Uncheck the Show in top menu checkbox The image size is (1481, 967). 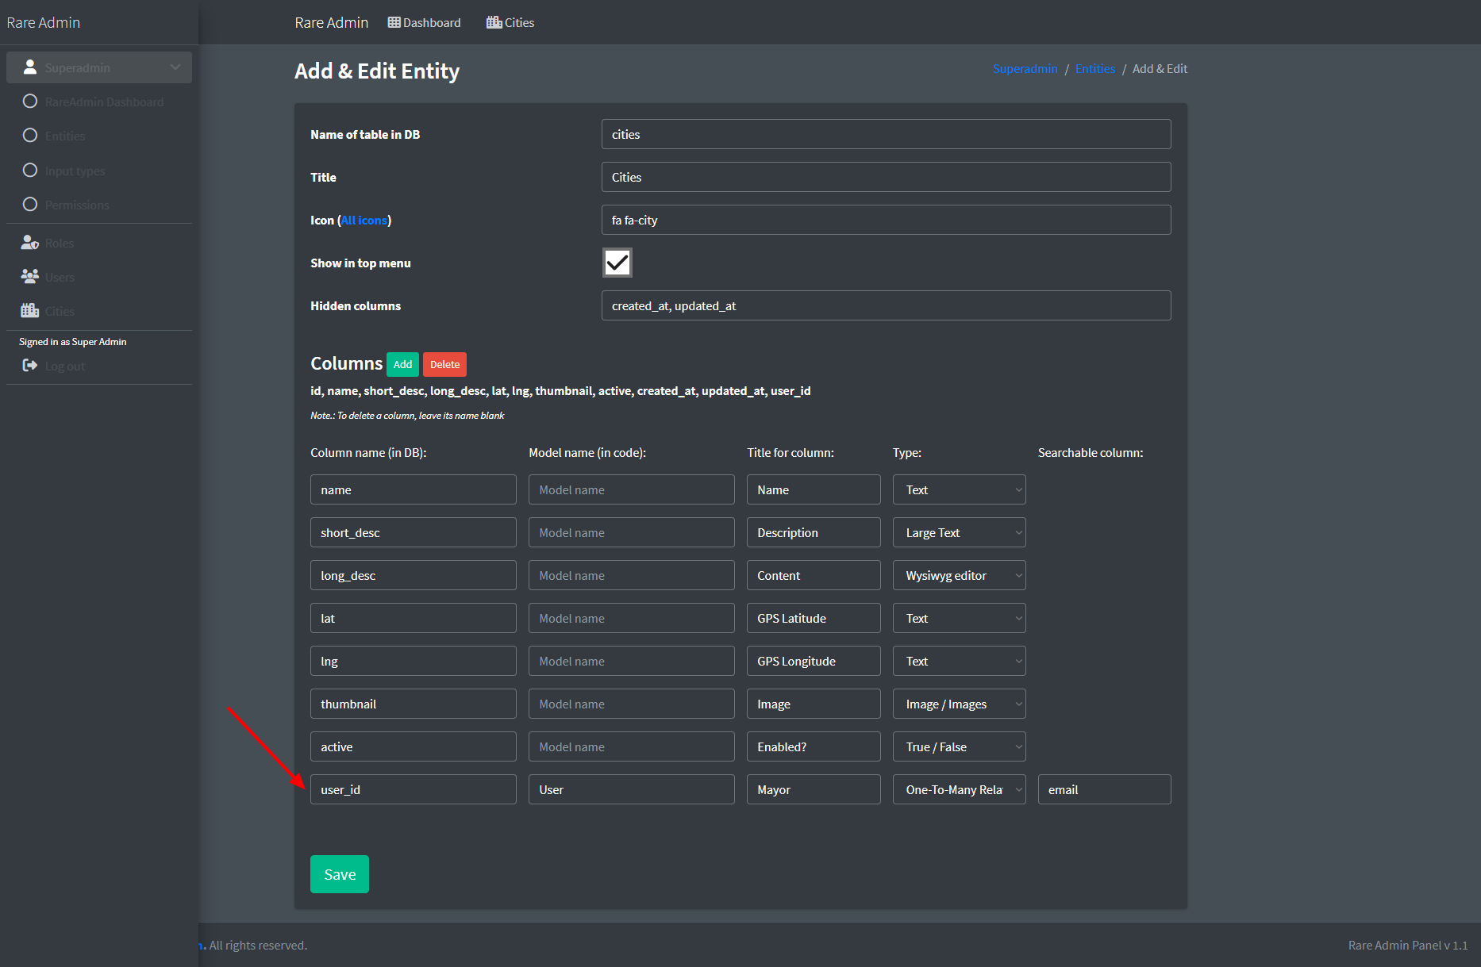click(x=617, y=263)
